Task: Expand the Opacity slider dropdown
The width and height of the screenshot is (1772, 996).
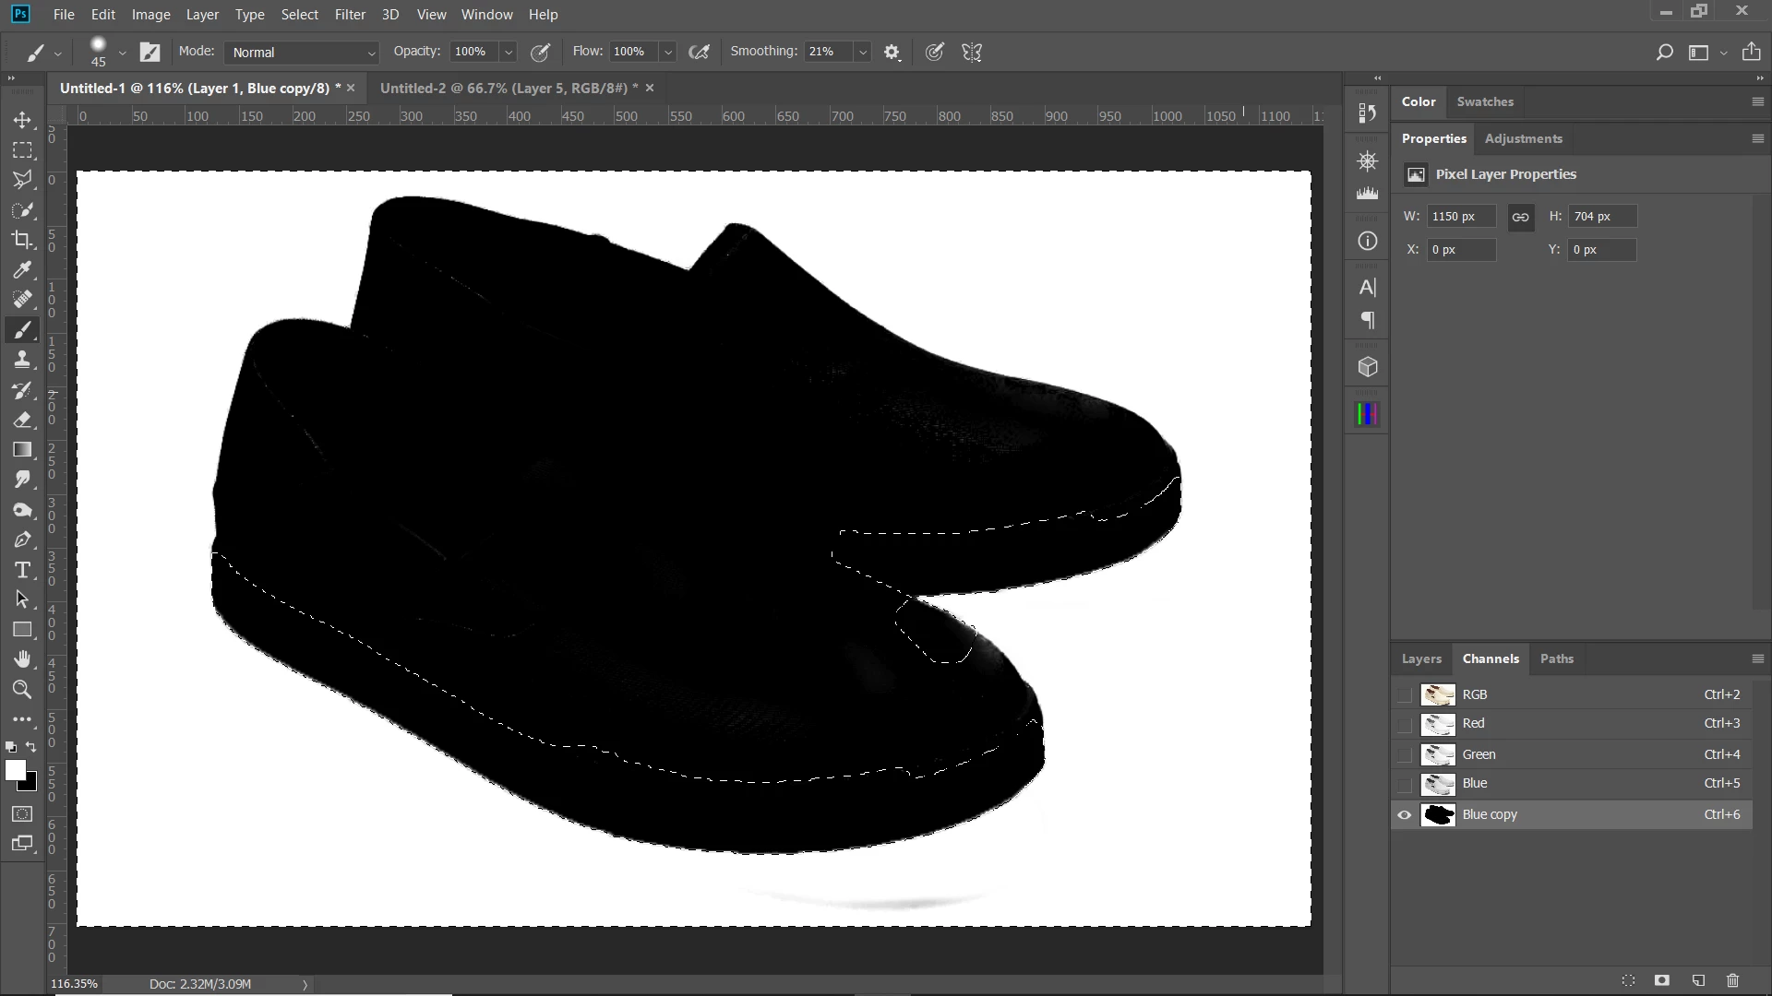Action: pyautogui.click(x=508, y=53)
